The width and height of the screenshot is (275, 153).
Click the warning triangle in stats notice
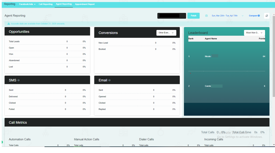click(9, 24)
